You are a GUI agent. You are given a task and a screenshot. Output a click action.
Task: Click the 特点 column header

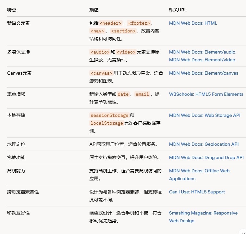pyautogui.click(x=12, y=10)
